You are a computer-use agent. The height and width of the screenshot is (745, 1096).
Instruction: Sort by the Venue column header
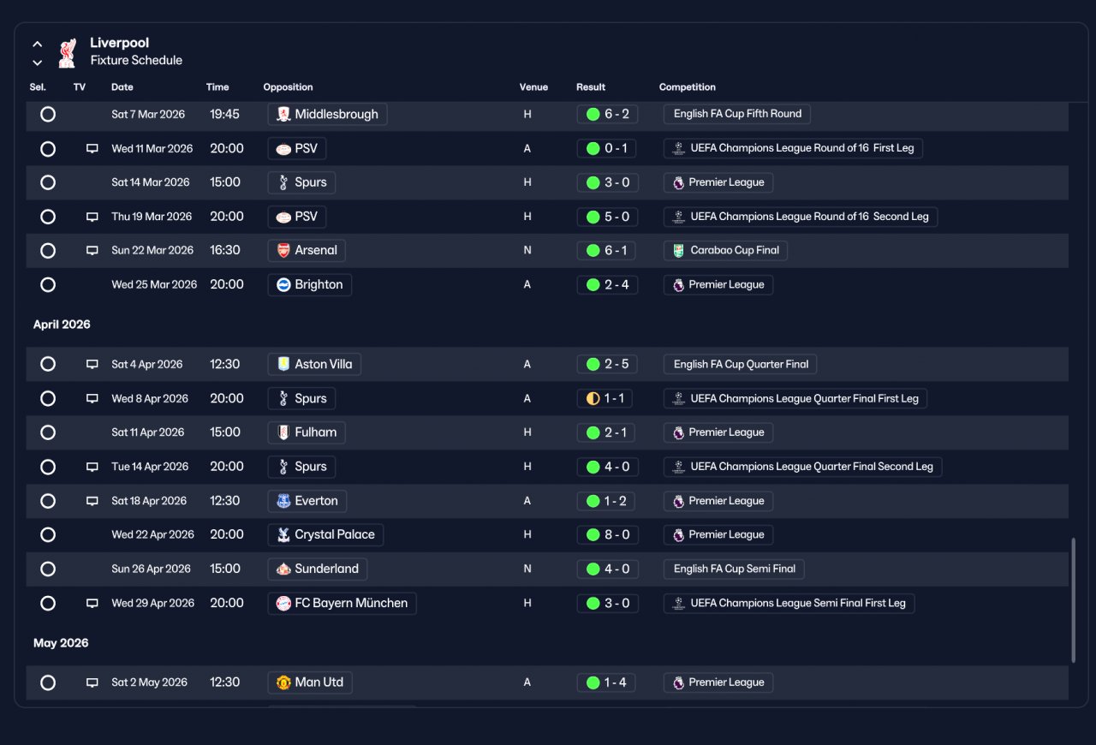click(x=533, y=87)
